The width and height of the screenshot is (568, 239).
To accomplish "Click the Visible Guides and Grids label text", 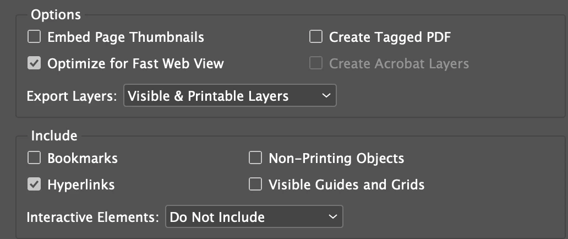I will (x=346, y=184).
